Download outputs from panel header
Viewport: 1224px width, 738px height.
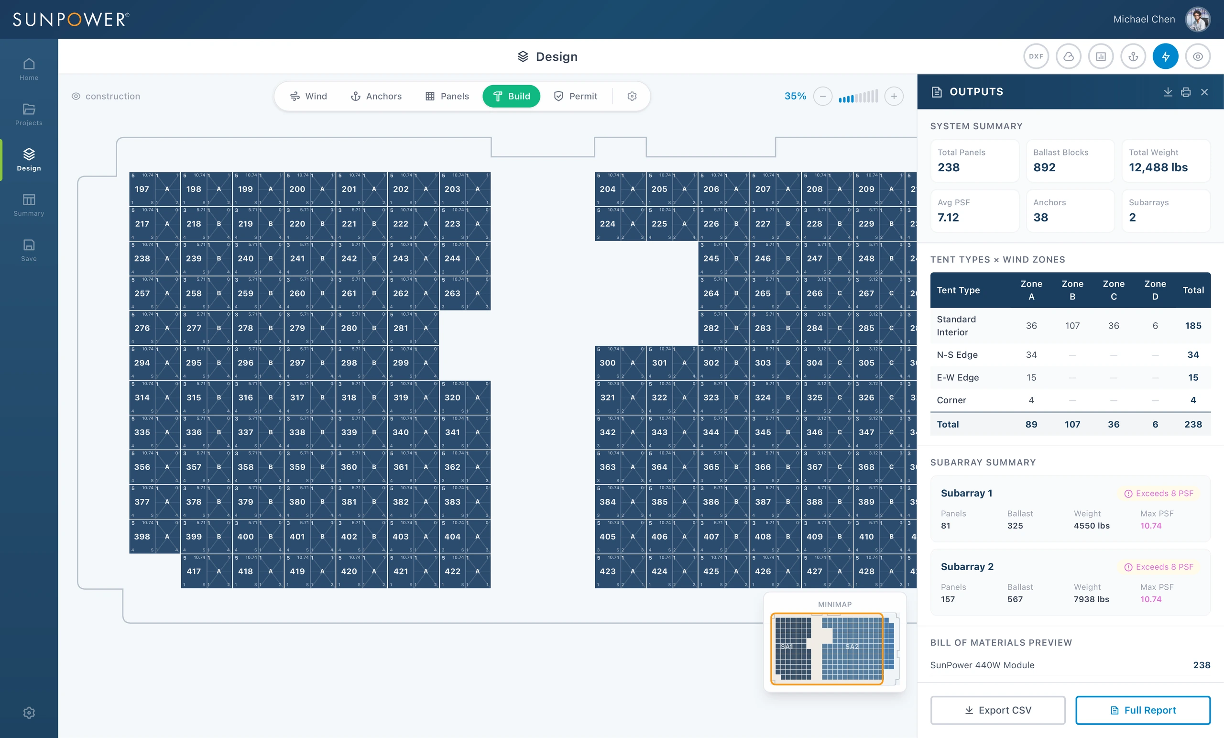1168,92
